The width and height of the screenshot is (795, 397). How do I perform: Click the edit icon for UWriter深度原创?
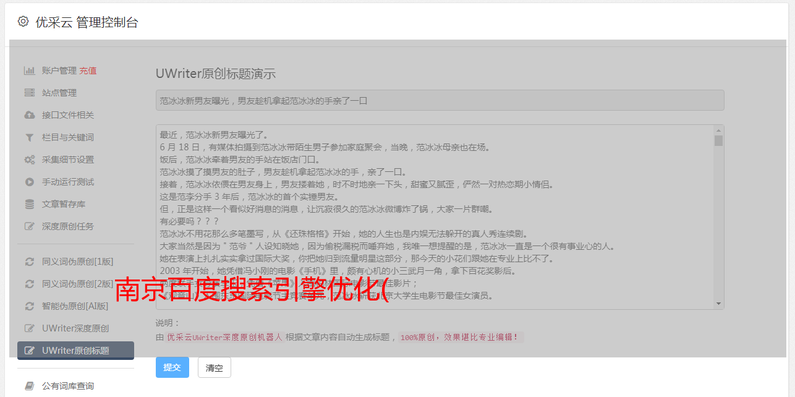[x=29, y=328]
